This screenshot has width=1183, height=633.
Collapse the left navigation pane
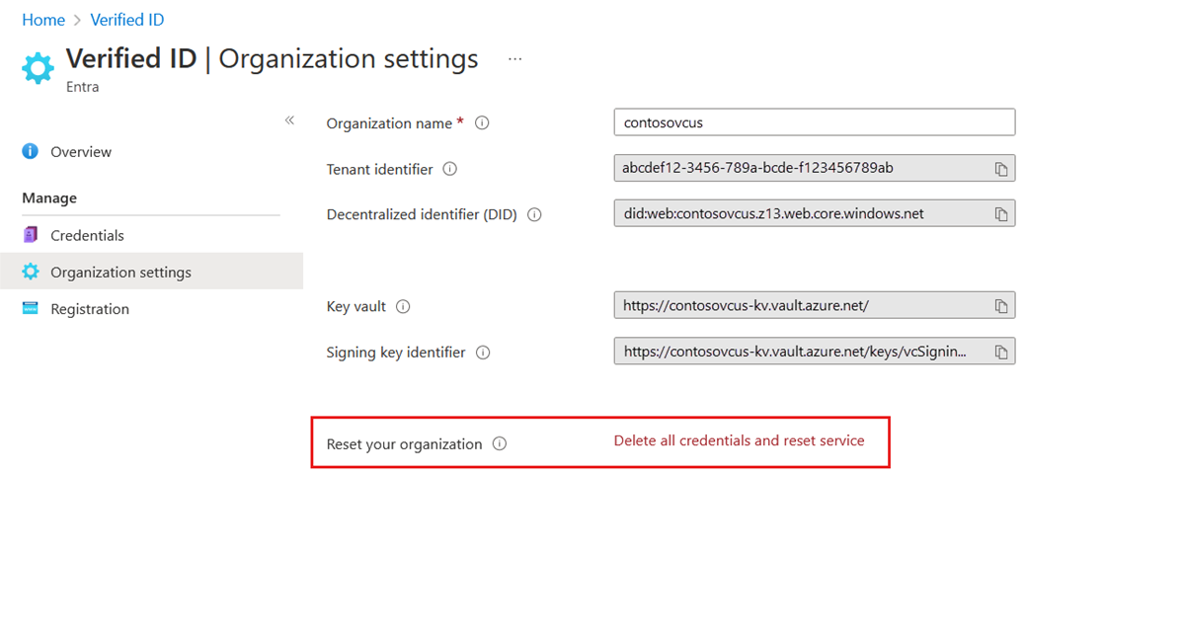[289, 120]
